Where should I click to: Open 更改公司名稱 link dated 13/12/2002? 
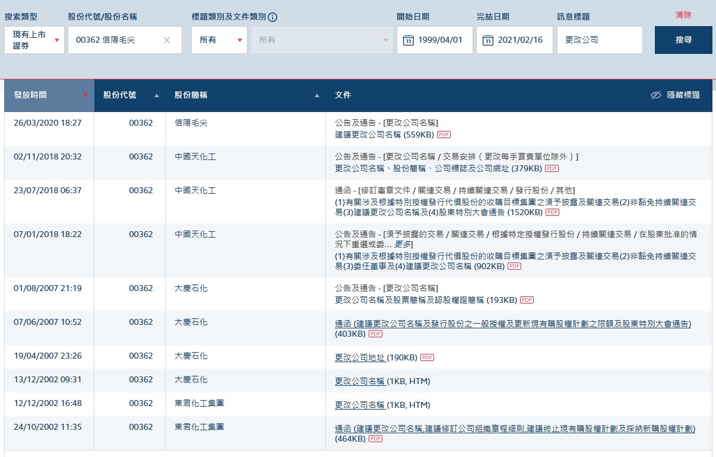pos(360,381)
